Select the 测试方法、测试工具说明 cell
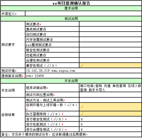Image resolution: width=142 pixels, height=138 pixels. 52,100
